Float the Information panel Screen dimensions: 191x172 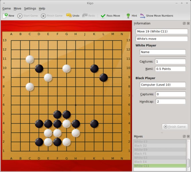(184, 24)
